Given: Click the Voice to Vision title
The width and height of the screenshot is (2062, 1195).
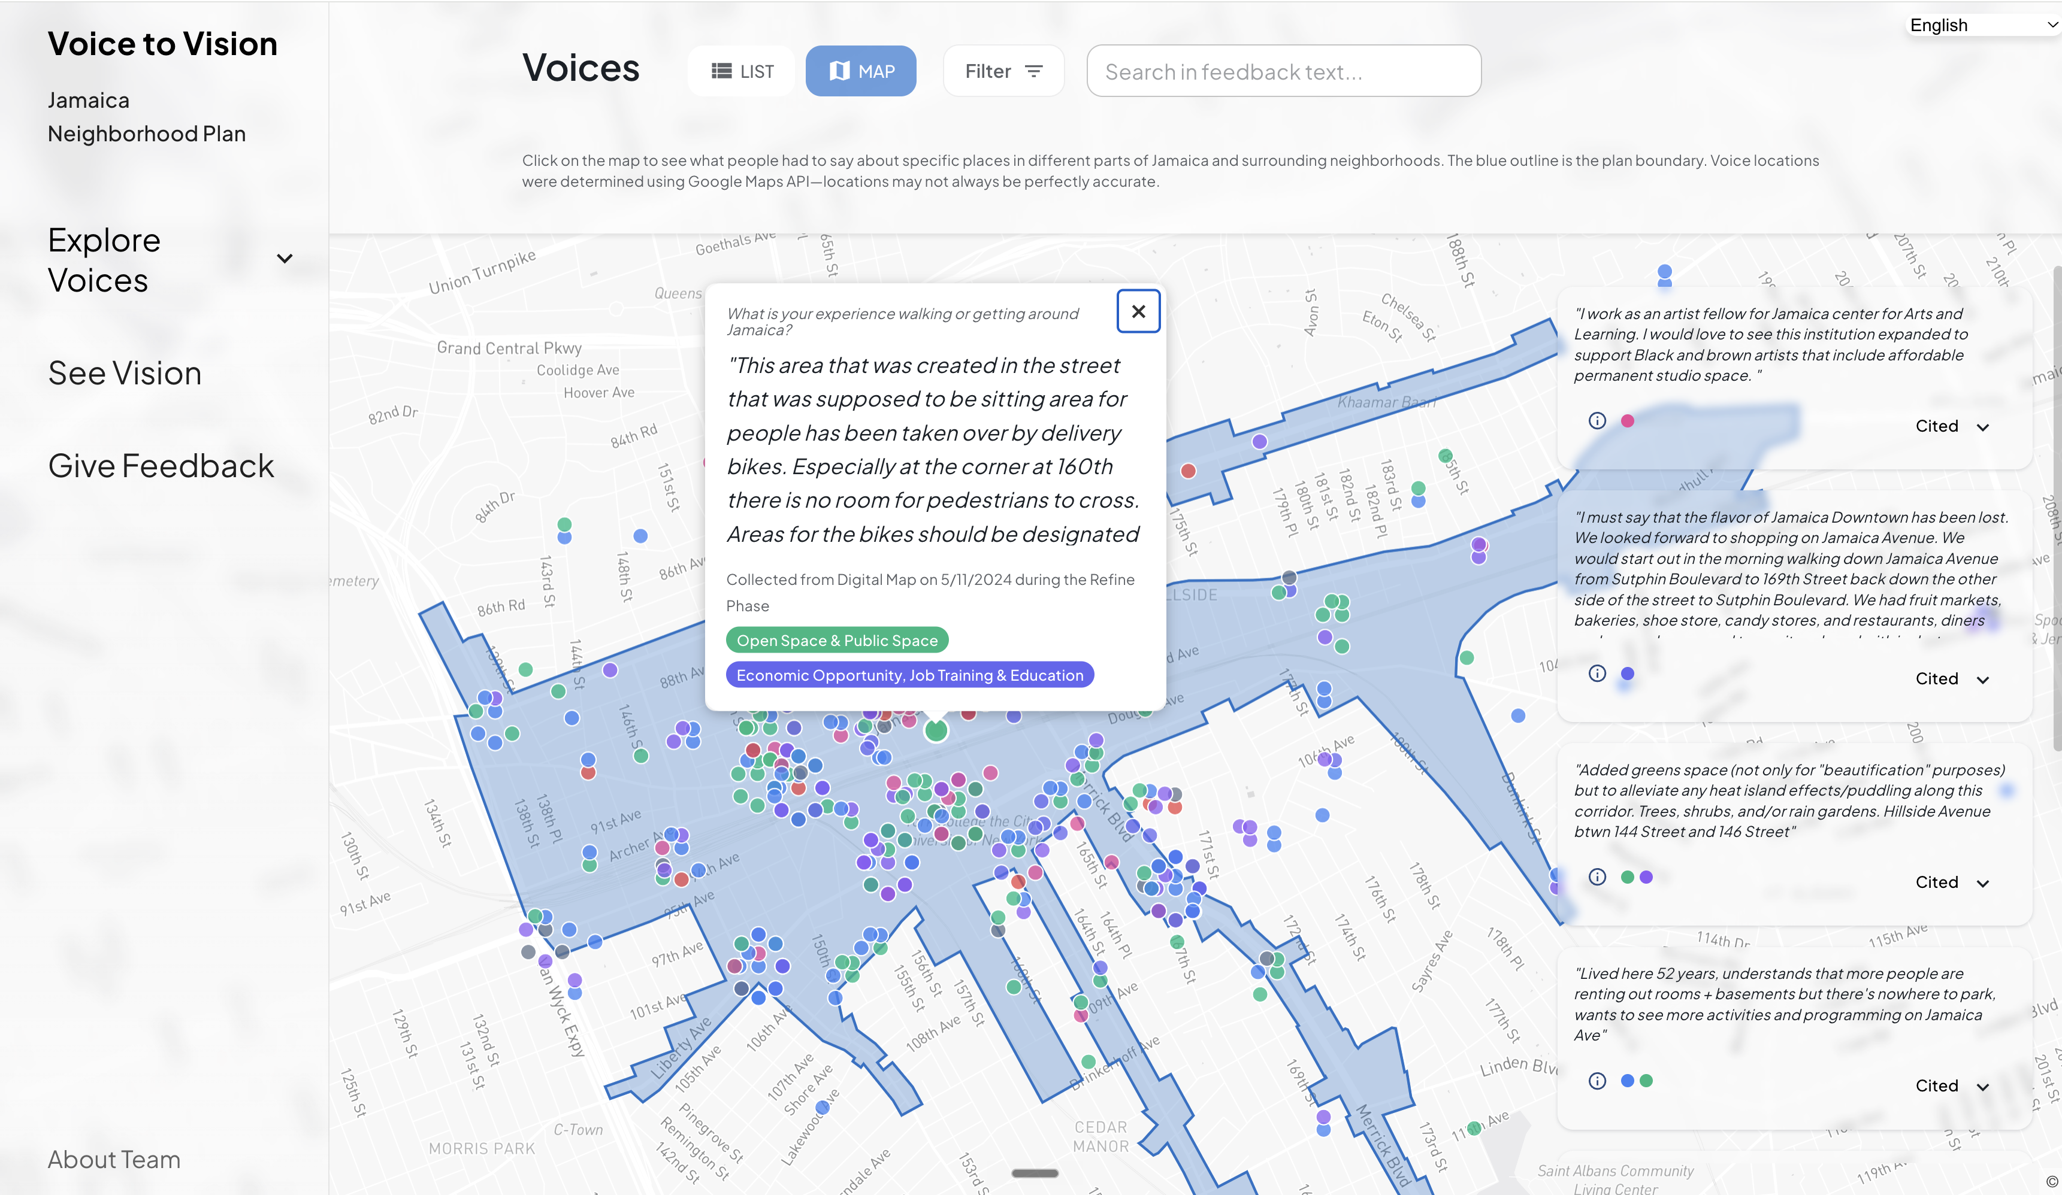Looking at the screenshot, I should pos(162,43).
